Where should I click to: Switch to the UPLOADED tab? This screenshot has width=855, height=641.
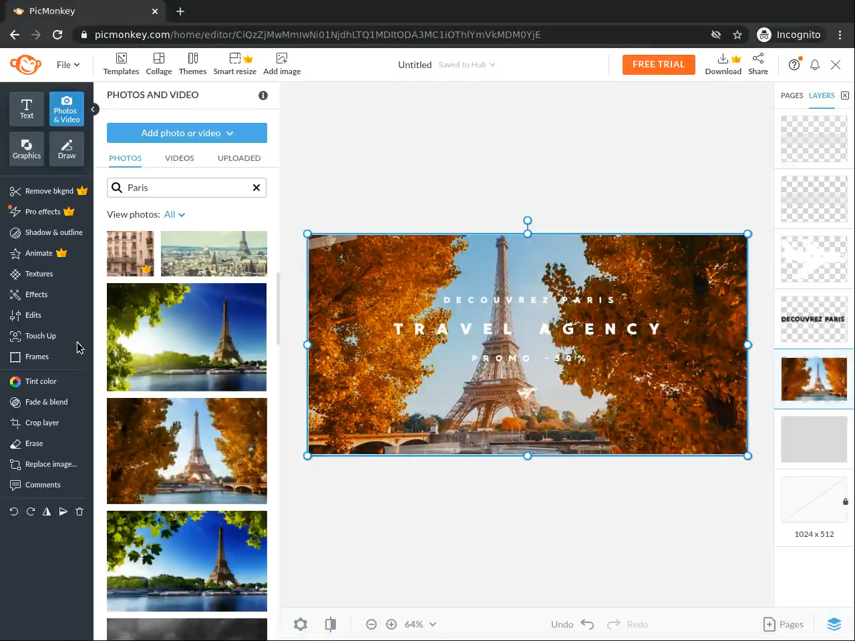[239, 158]
